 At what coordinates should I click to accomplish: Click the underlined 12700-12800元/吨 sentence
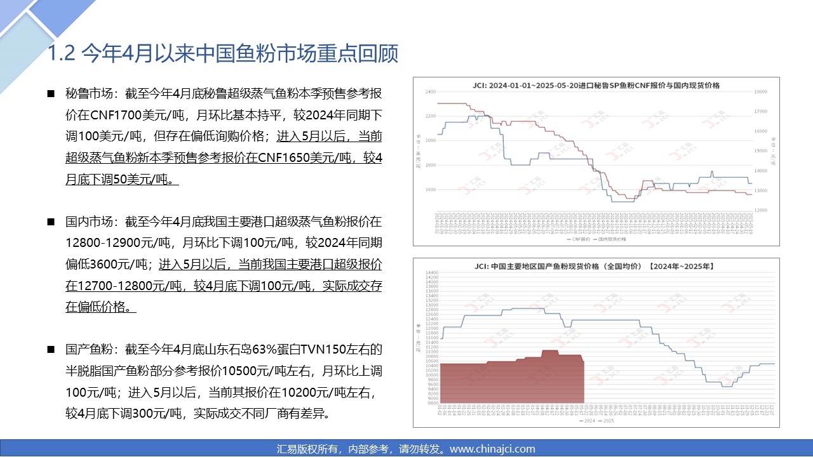pos(224,286)
